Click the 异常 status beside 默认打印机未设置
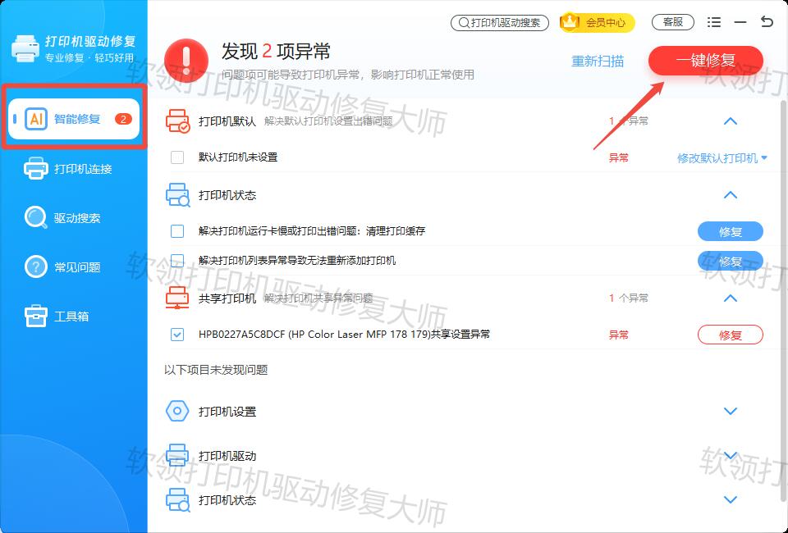The width and height of the screenshot is (788, 533). point(619,157)
